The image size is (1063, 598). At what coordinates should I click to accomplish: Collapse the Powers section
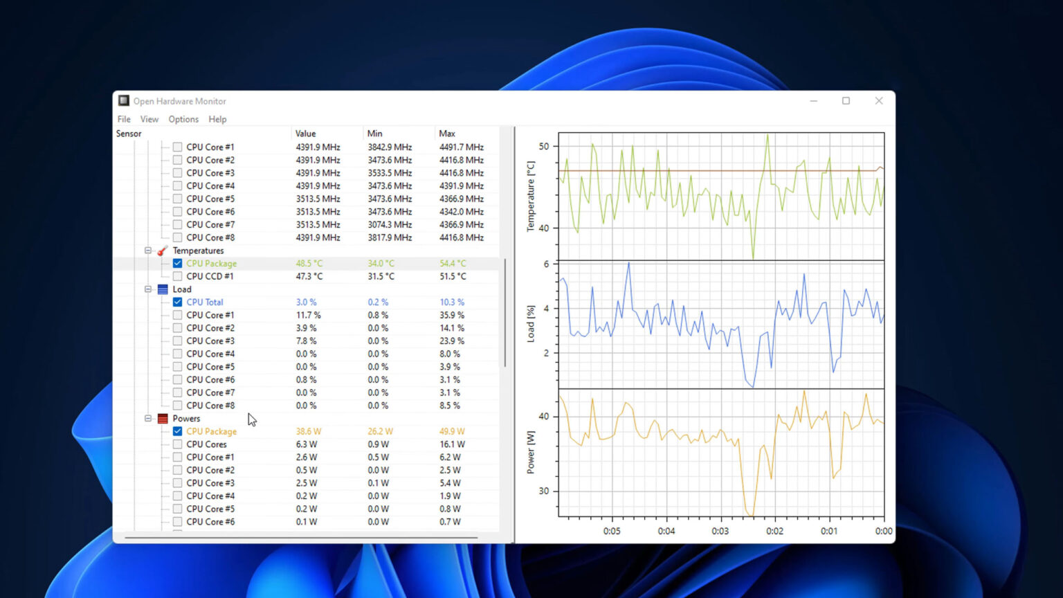pos(148,418)
